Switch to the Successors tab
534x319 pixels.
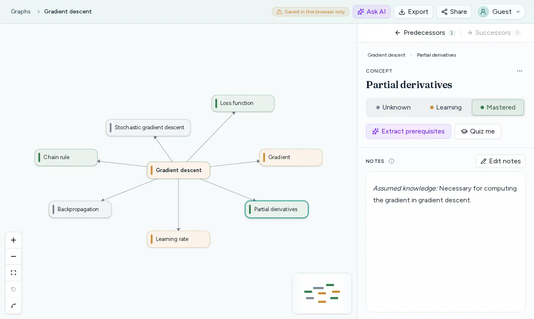494,33
